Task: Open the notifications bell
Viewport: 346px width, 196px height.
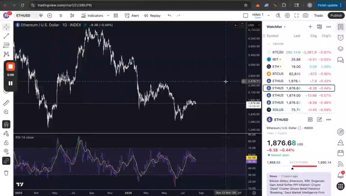Action: click(341, 175)
